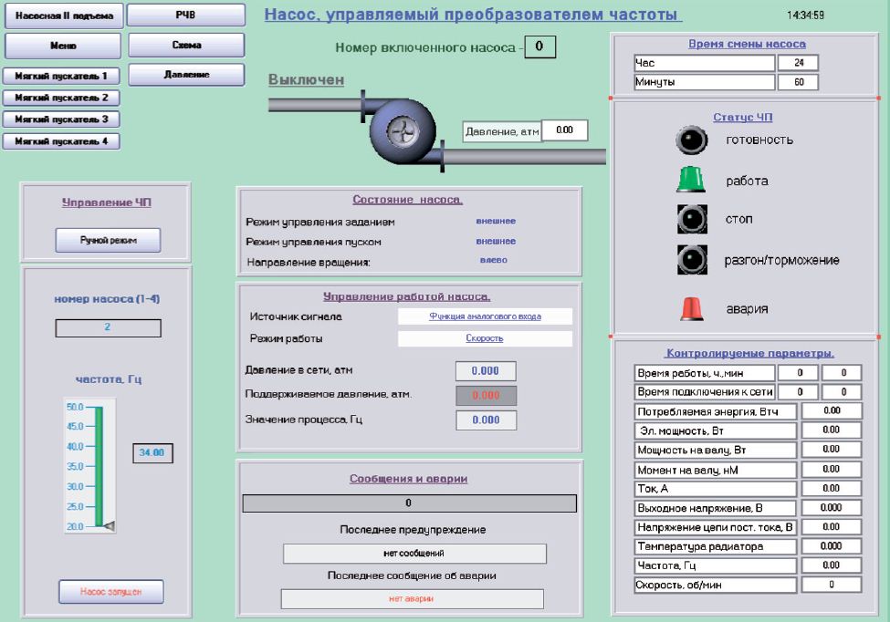
Task: Click the frequency slider arrow marker
Action: [x=109, y=526]
